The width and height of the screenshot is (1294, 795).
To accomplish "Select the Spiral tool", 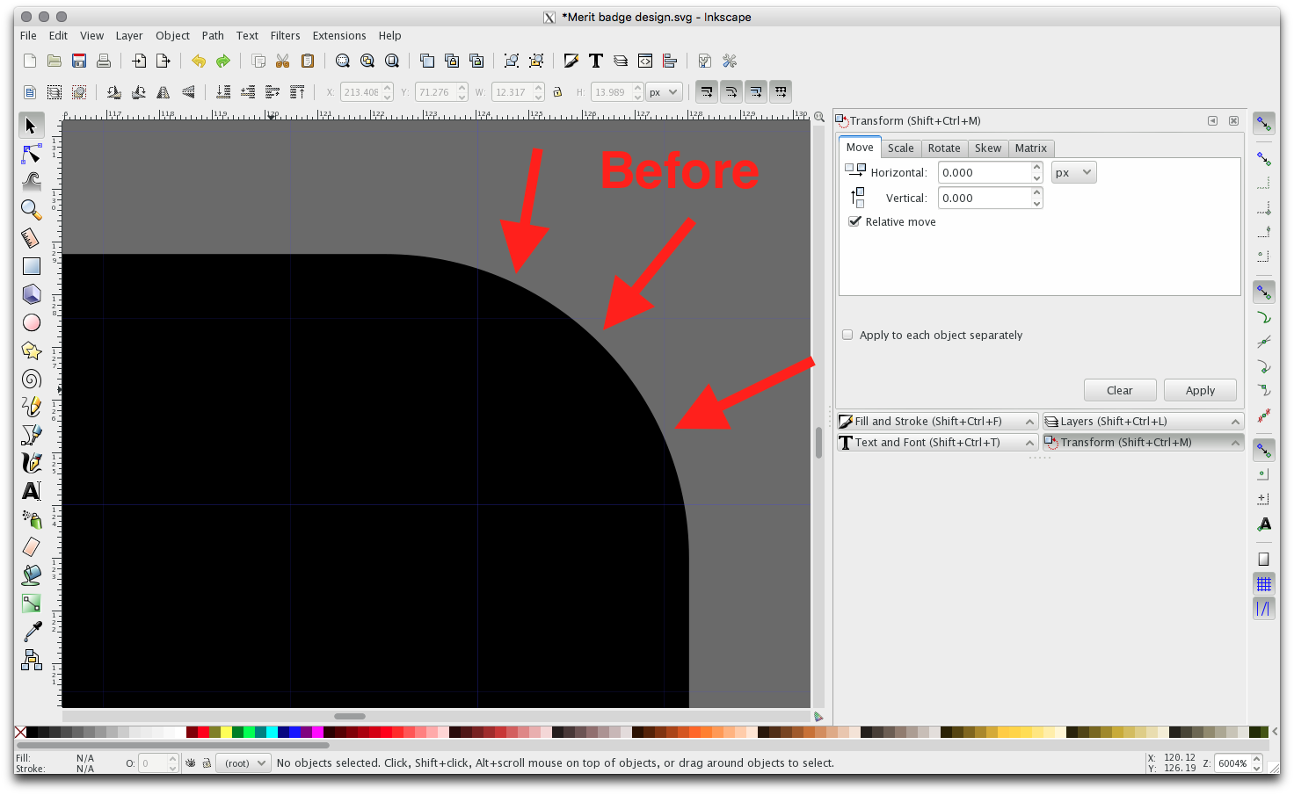I will (32, 379).
